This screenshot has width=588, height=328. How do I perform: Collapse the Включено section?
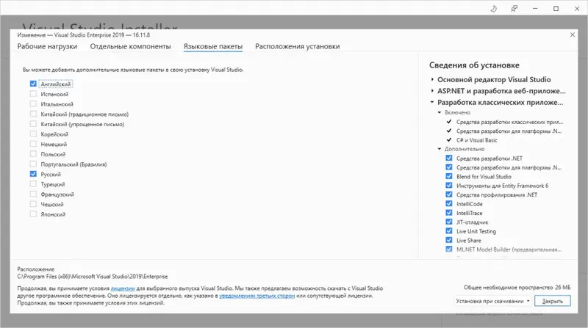click(440, 112)
